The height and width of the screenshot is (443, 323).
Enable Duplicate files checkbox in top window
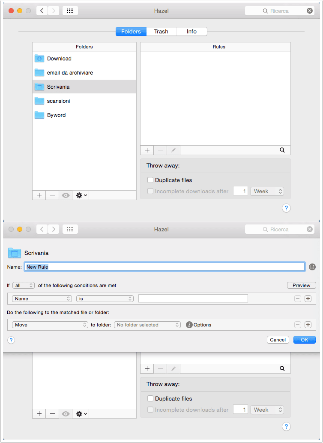(150, 180)
